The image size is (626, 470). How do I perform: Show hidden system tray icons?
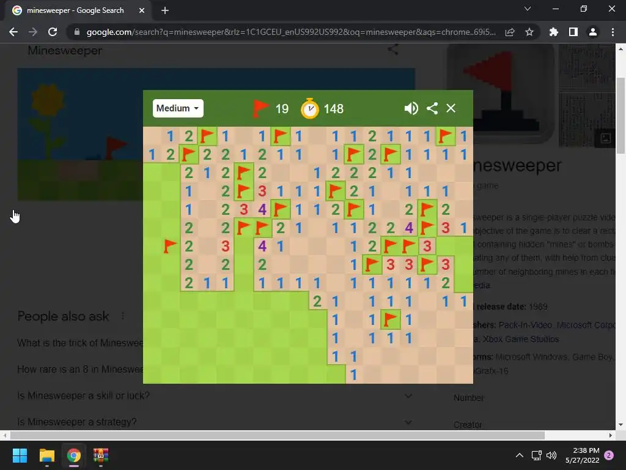click(519, 455)
